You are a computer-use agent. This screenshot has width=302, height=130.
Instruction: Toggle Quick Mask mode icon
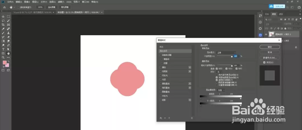(x=3, y=70)
